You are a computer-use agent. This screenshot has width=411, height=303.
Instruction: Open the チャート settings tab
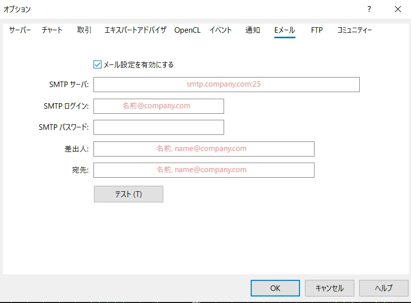pyautogui.click(x=52, y=30)
